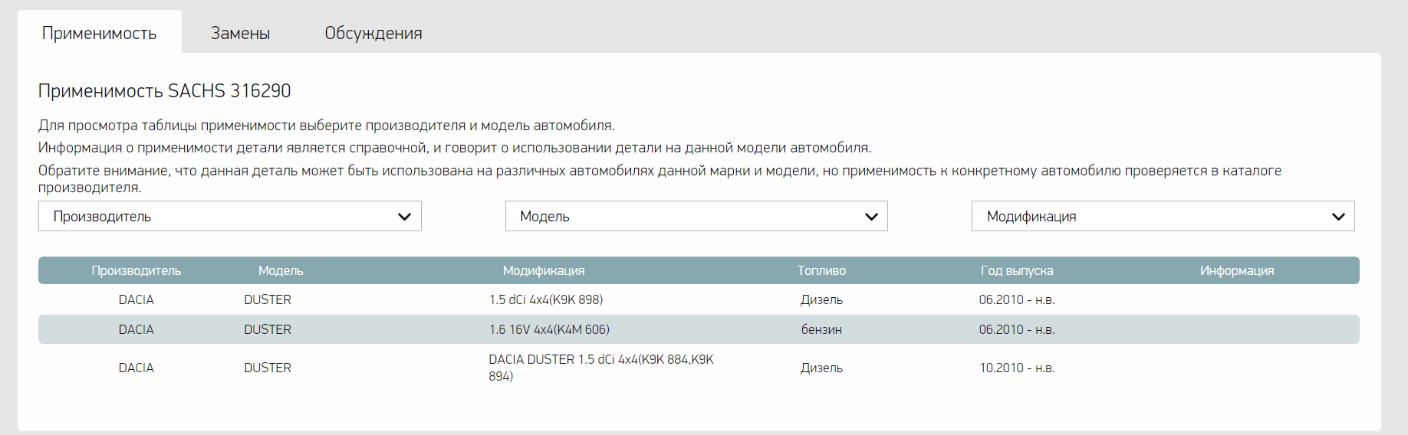Click the Год выпуска column header
Screen dimensions: 1408x435
click(1017, 270)
